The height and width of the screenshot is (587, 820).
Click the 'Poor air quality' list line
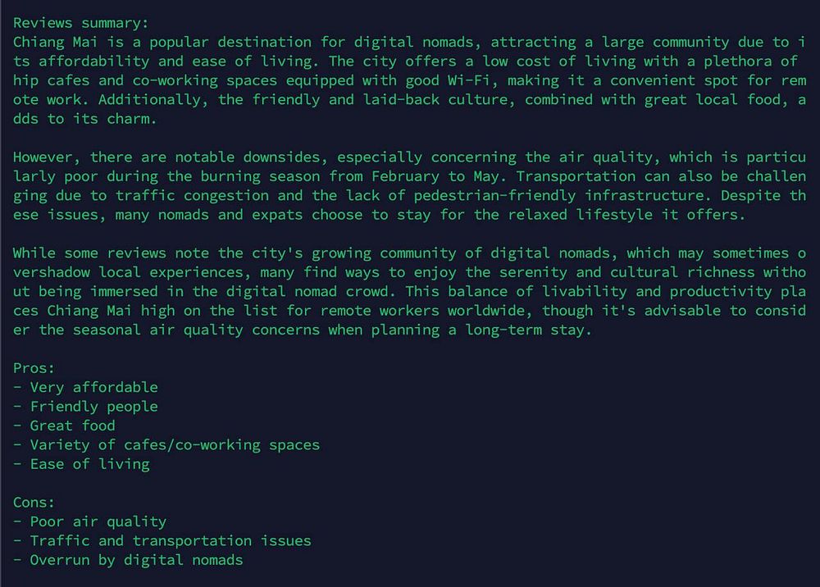89,521
